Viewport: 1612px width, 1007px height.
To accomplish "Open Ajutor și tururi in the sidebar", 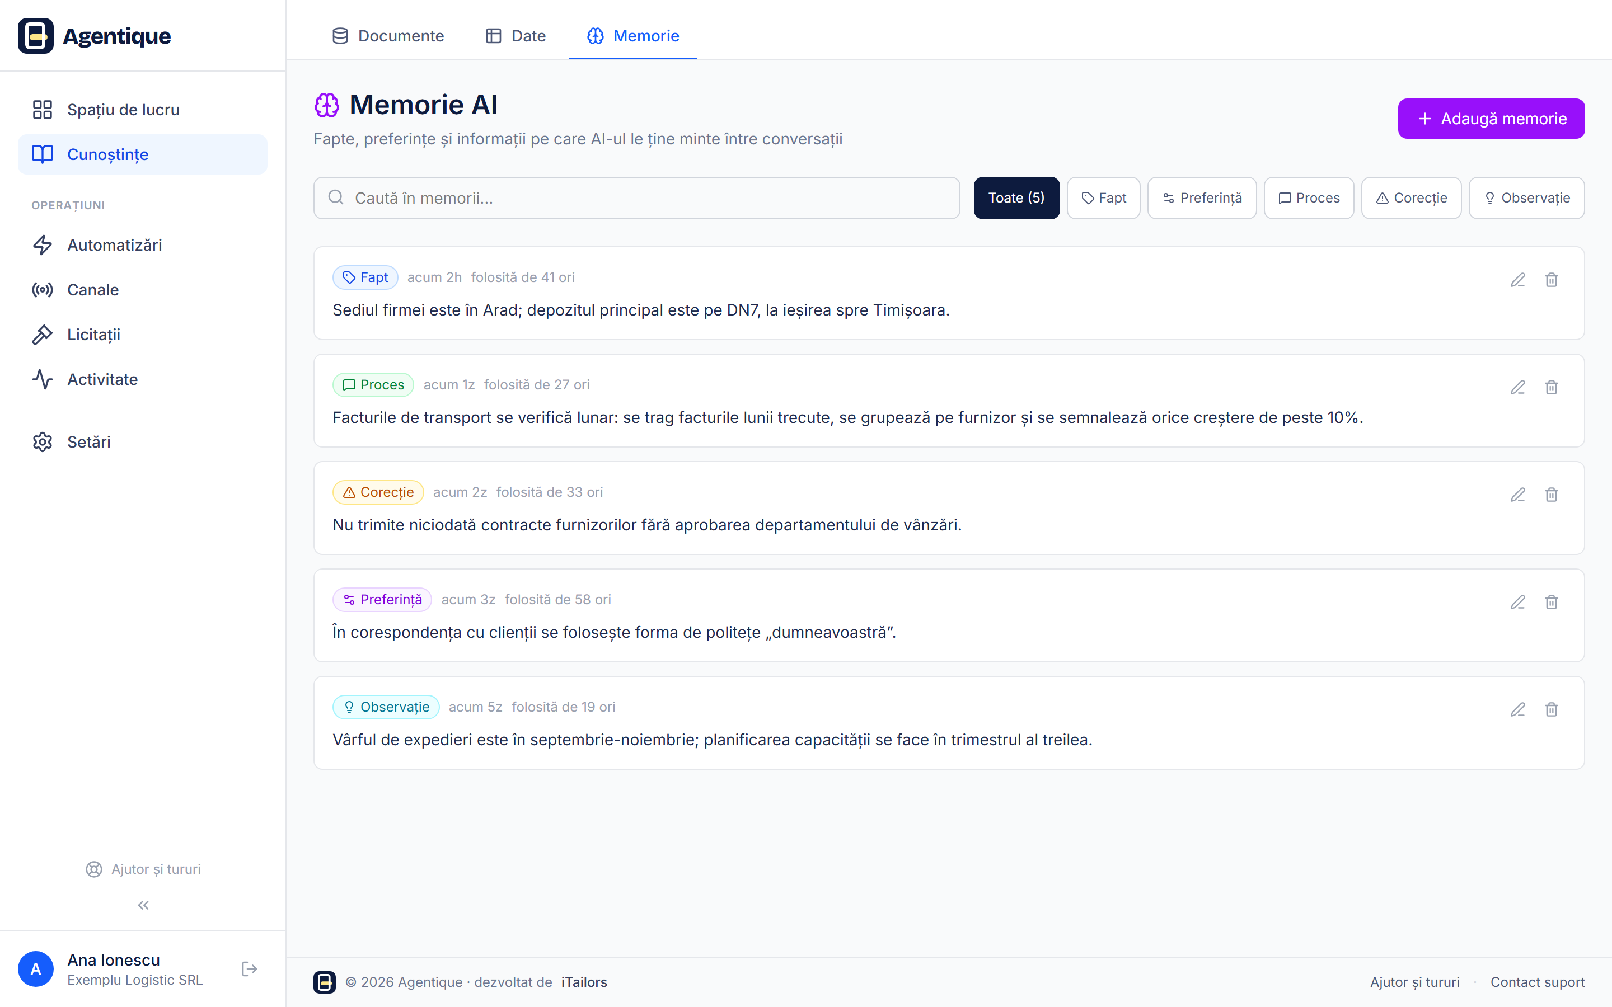I will [143, 869].
